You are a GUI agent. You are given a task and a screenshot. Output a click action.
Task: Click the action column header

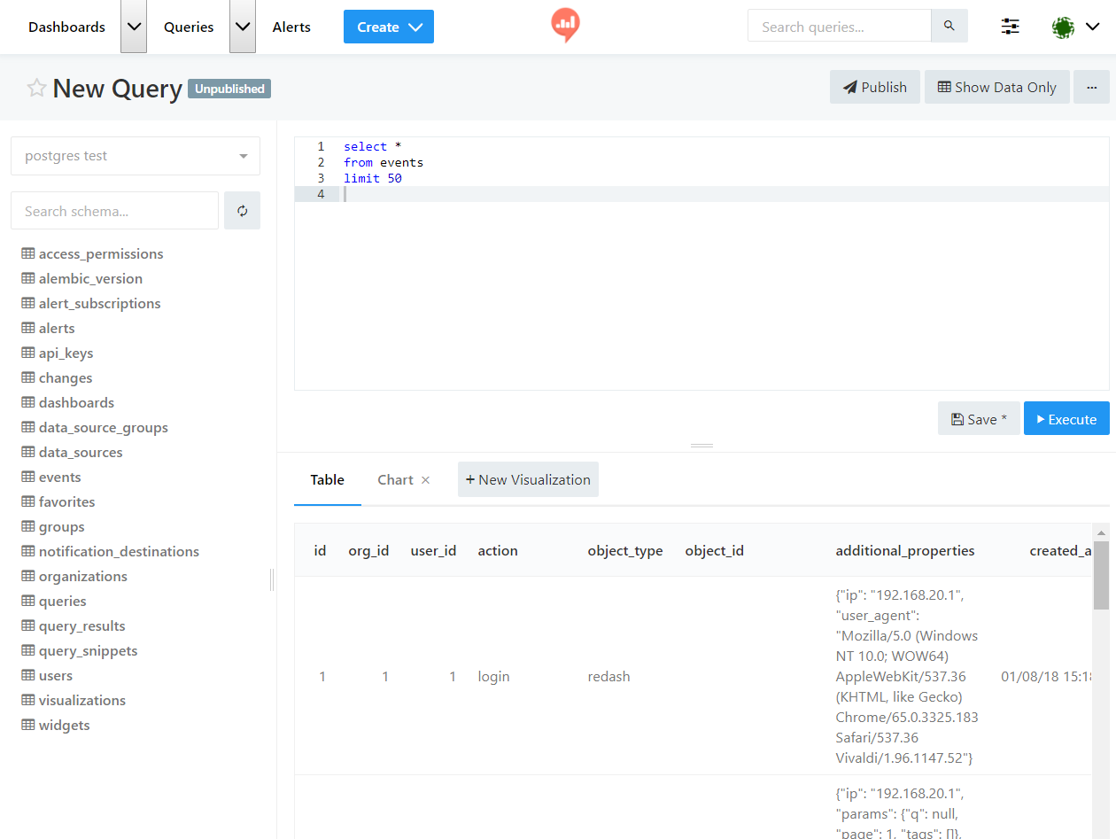click(498, 550)
